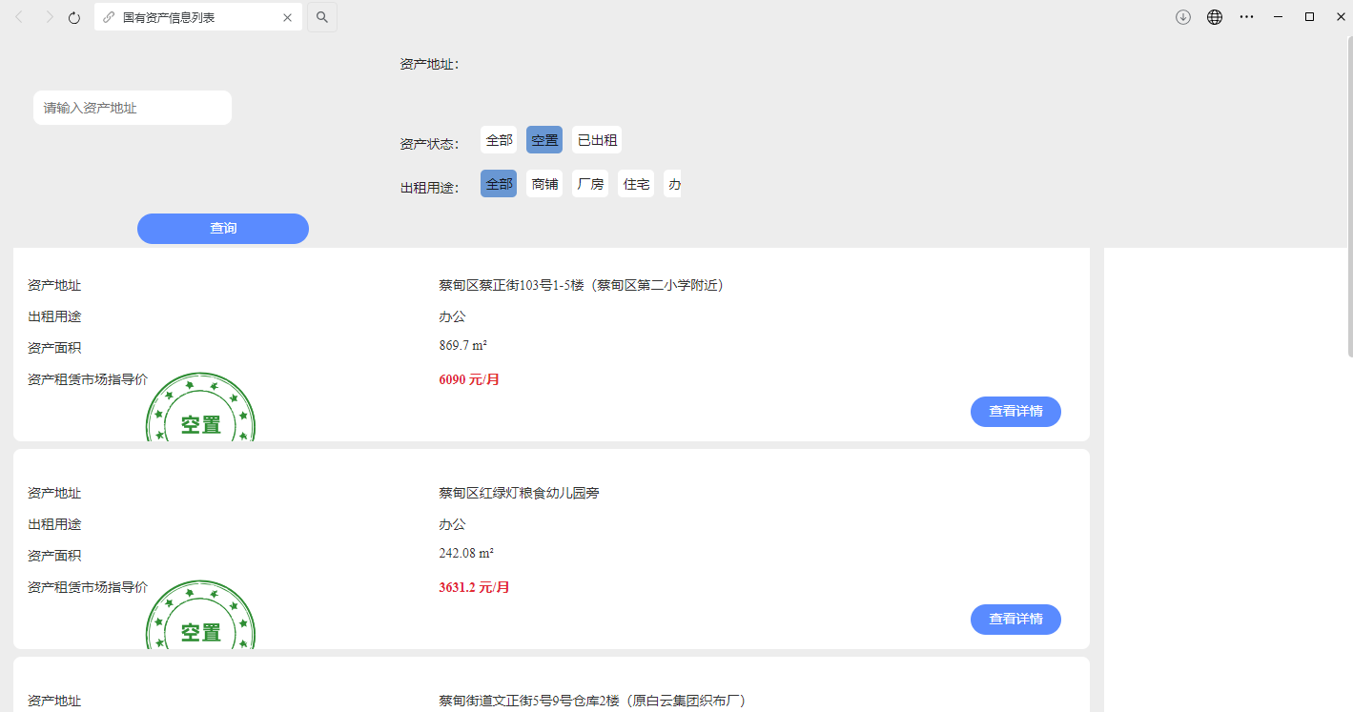The height and width of the screenshot is (712, 1353).
Task: Filter 出租用途 by 住宅
Action: 636,184
